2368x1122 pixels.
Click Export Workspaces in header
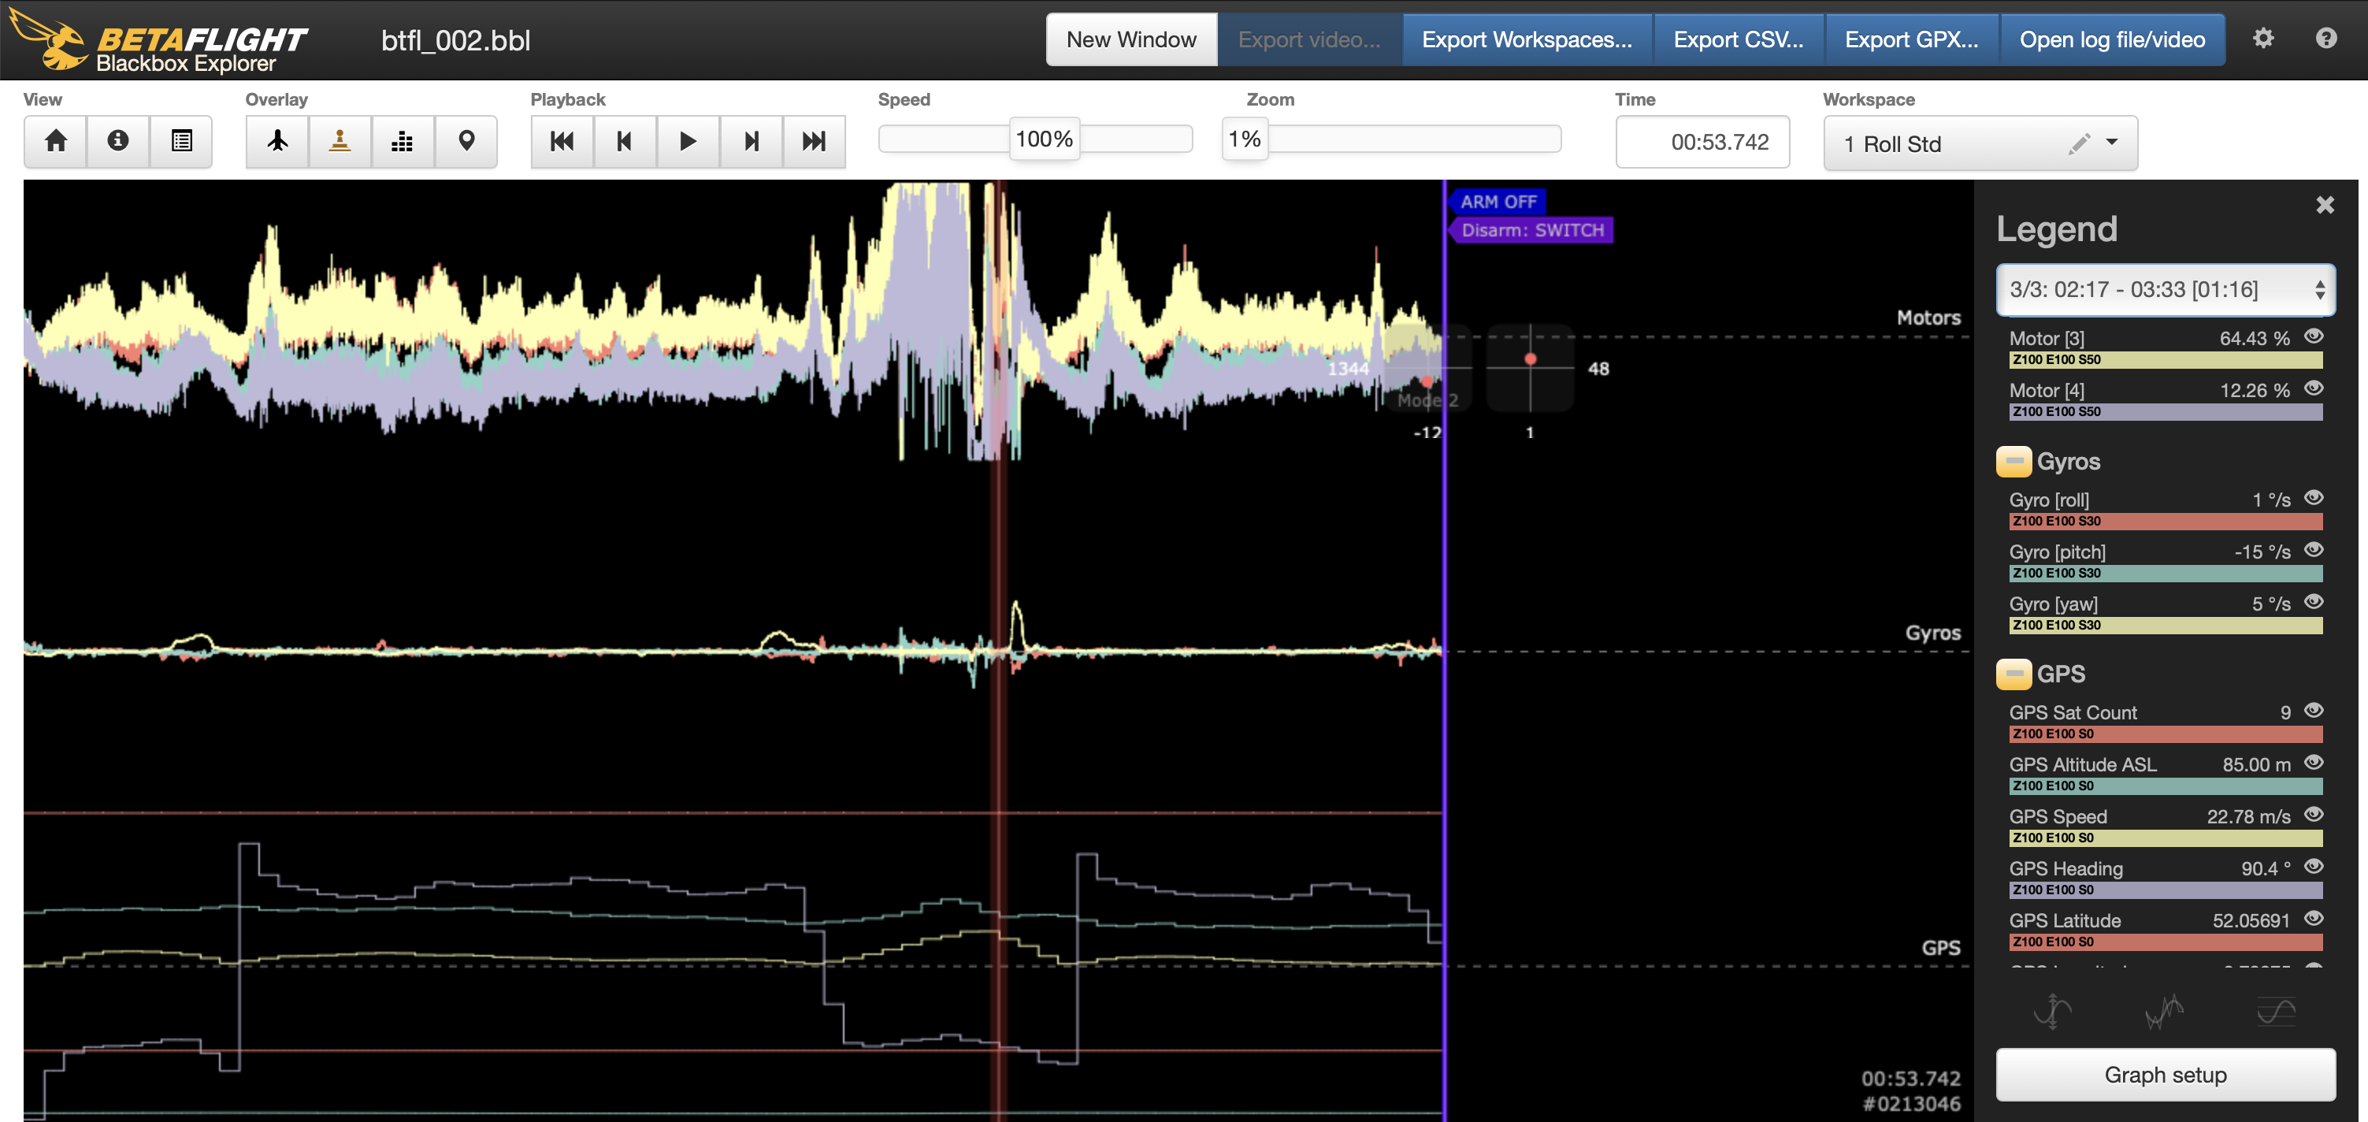click(x=1526, y=39)
